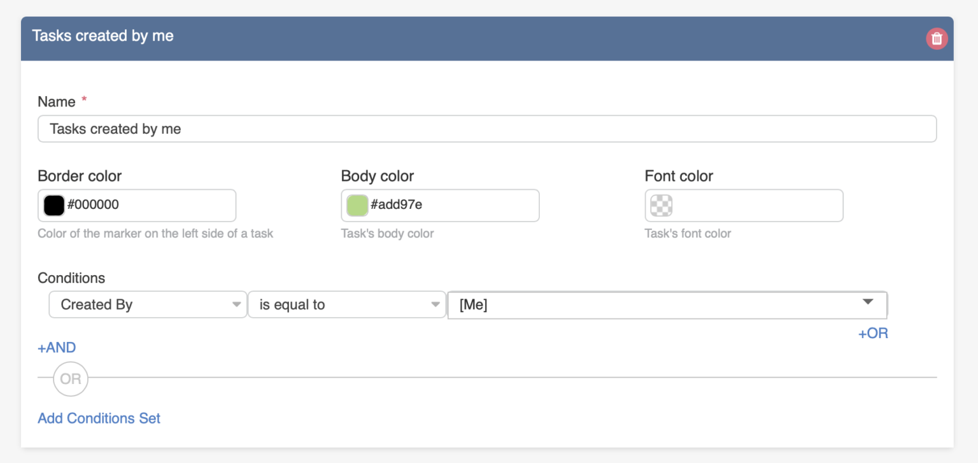Click "Add Conditions Set"
Screen dimensions: 978x463
(99, 418)
